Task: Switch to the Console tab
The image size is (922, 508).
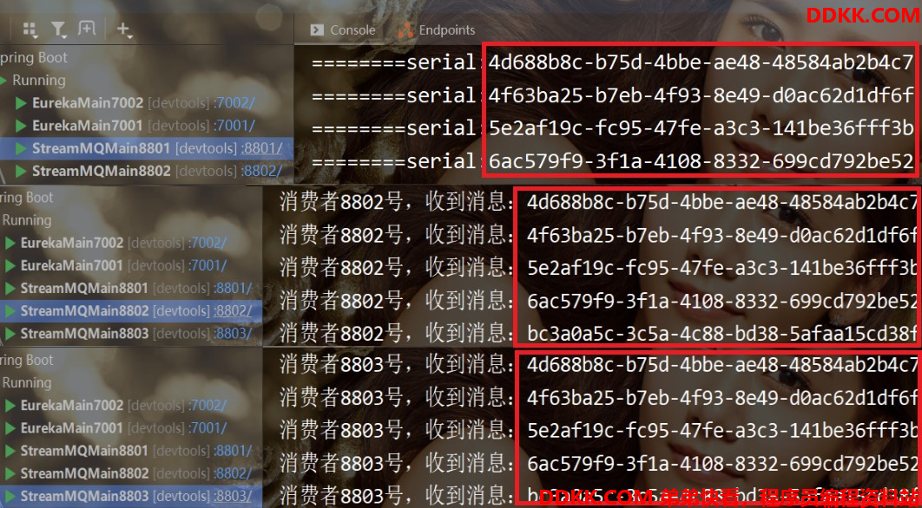Action: [x=343, y=30]
